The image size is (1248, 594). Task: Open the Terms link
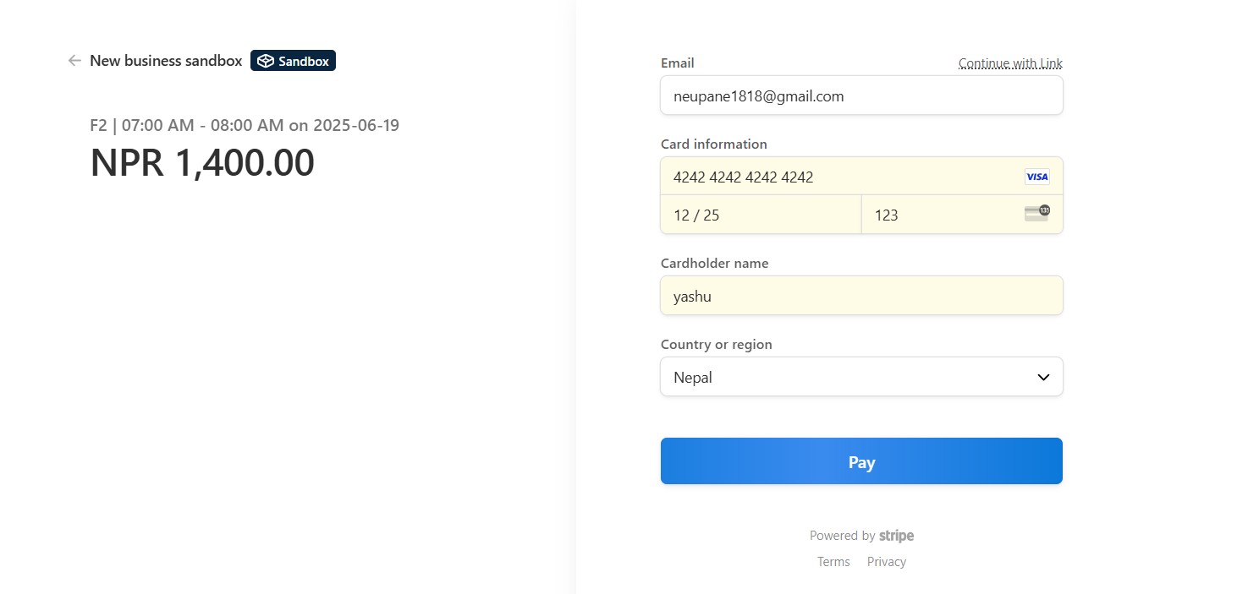coord(833,562)
